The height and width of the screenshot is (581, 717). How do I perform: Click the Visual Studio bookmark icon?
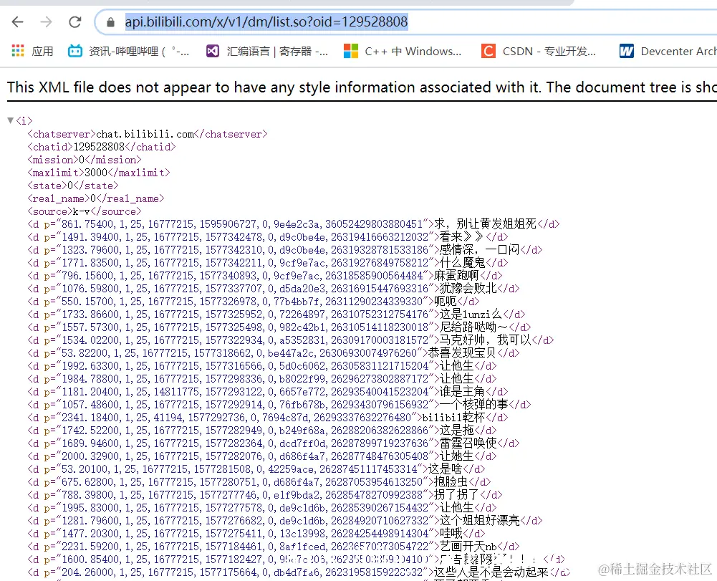tap(213, 51)
